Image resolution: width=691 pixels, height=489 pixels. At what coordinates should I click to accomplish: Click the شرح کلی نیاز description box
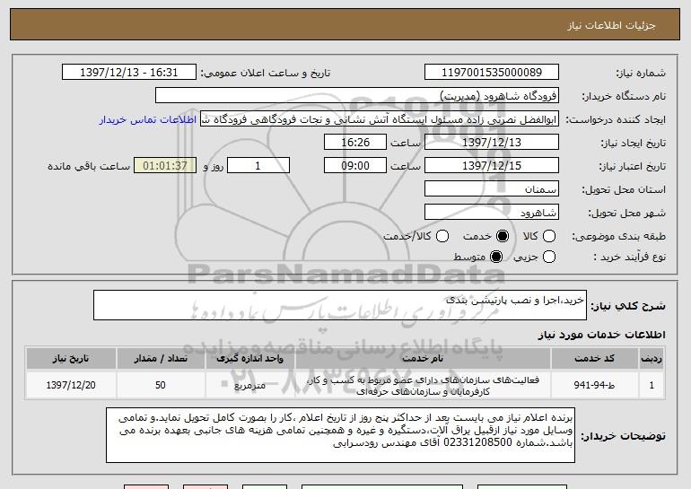click(x=340, y=305)
